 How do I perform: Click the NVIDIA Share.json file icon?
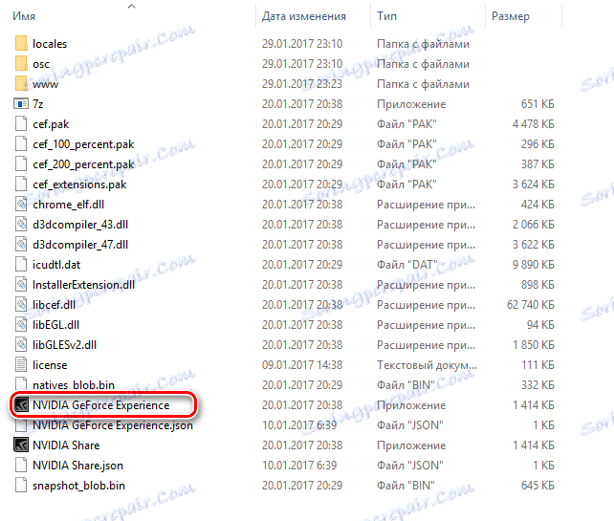(x=21, y=465)
